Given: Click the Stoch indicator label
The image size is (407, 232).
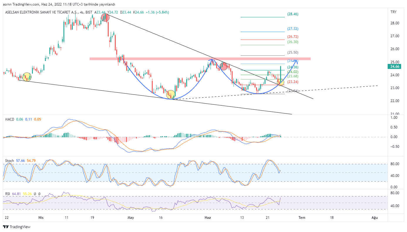Looking at the screenshot, I should (x=9, y=161).
